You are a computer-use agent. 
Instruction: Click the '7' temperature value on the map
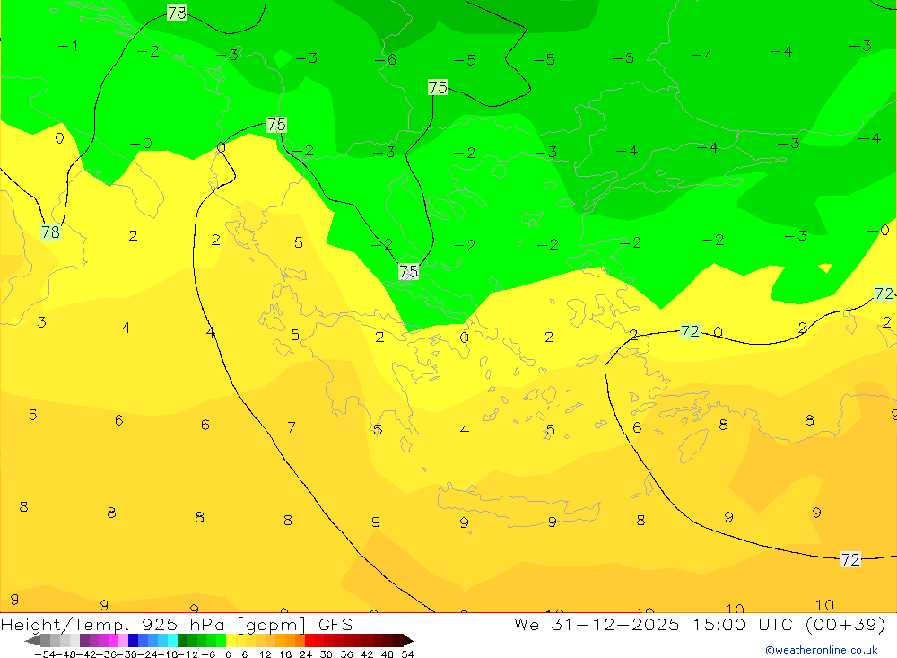click(292, 427)
